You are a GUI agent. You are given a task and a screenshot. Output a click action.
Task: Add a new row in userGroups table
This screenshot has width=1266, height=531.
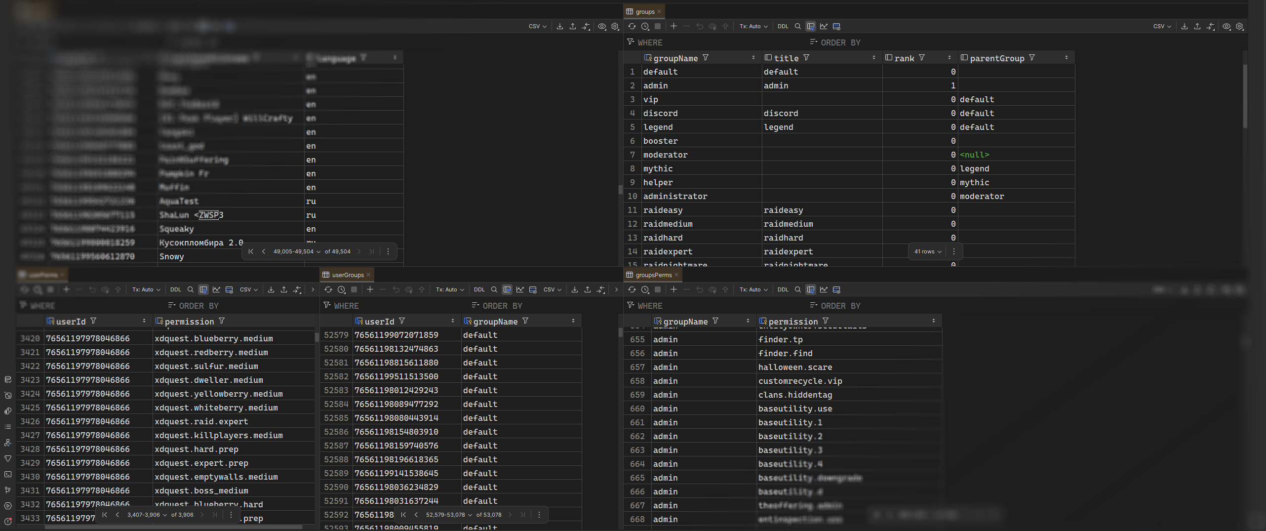[370, 289]
